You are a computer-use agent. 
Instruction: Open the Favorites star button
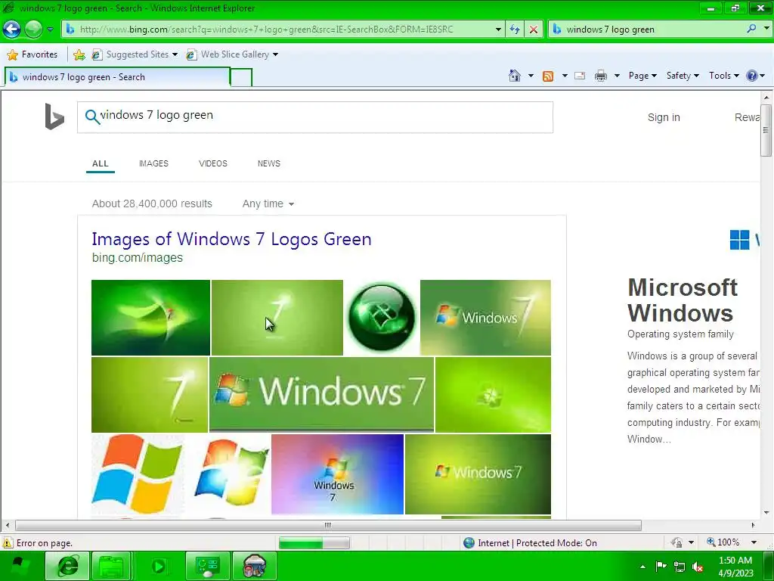tap(33, 54)
